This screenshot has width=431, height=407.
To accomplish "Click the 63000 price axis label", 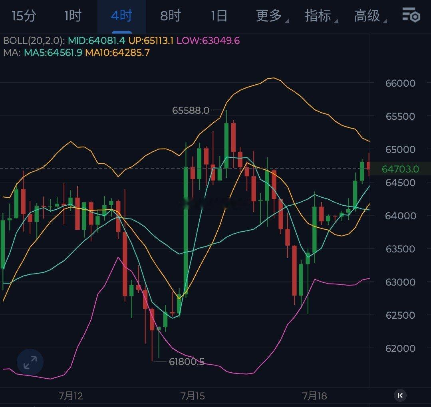I will [x=400, y=282].
